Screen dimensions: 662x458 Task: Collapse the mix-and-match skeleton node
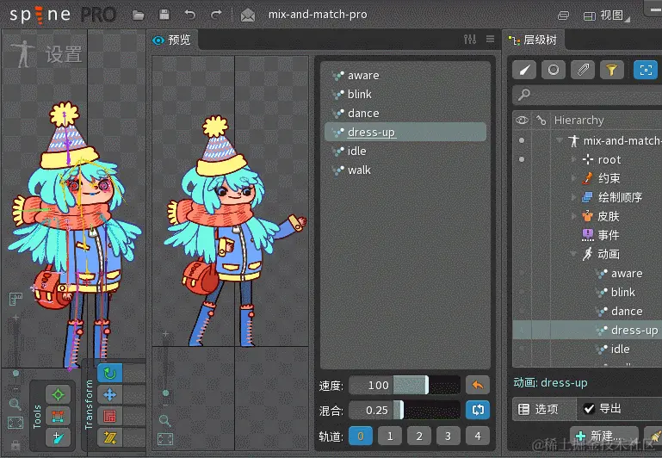pos(560,140)
